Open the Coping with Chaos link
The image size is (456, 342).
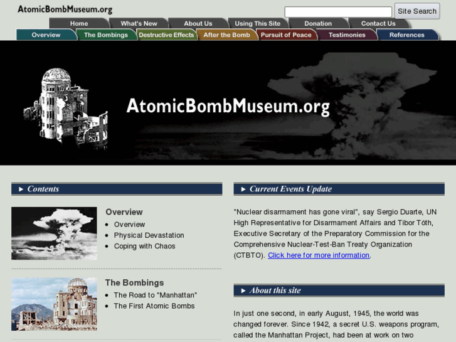tap(144, 246)
